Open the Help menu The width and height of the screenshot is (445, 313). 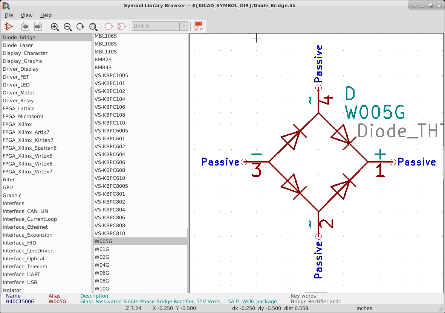(46, 15)
